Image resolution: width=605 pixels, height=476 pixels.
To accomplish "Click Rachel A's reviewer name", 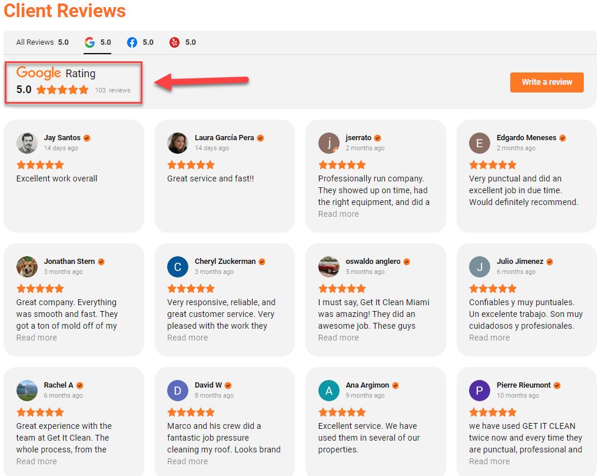I will [58, 385].
